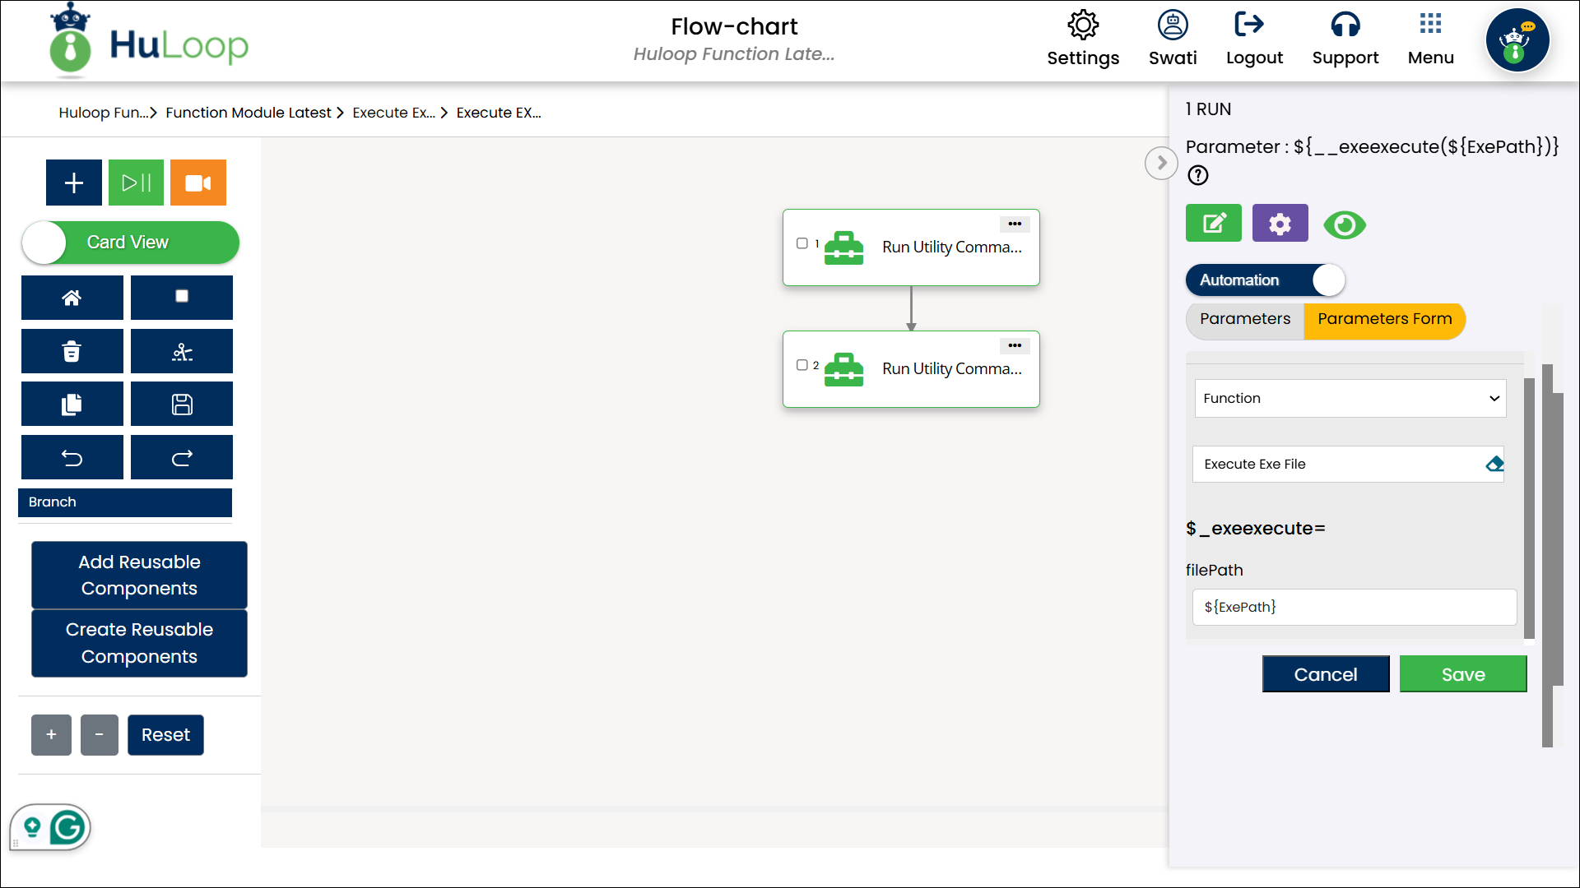Click the eraser icon in Execute Exe File field

pos(1494,465)
